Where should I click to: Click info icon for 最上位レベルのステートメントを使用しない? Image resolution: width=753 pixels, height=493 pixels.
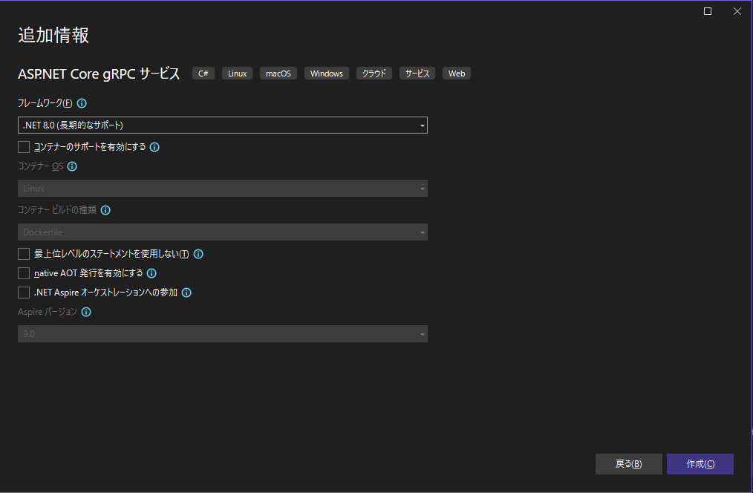pos(198,254)
